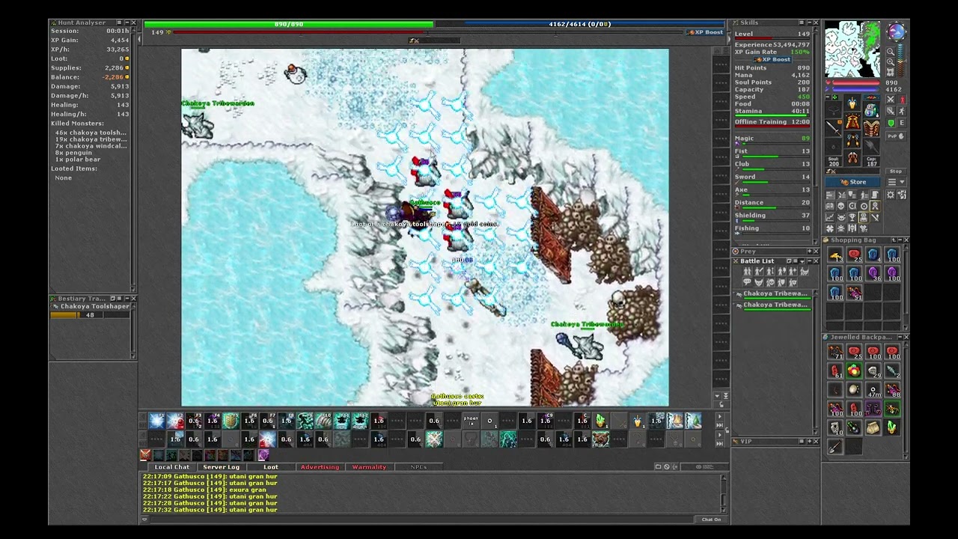Image resolution: width=958 pixels, height=539 pixels.
Task: Click the phoenix text action bar slot
Action: [471, 421]
